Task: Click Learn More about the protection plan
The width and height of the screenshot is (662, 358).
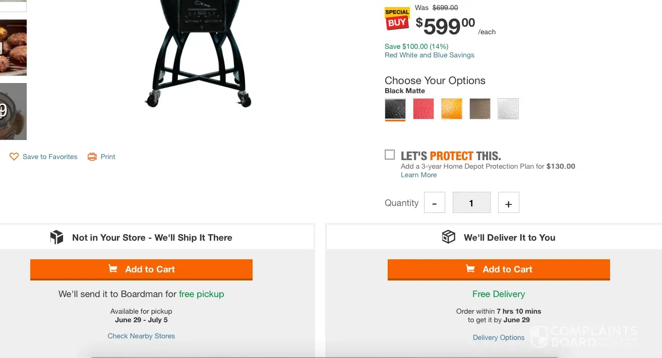Action: click(x=418, y=175)
